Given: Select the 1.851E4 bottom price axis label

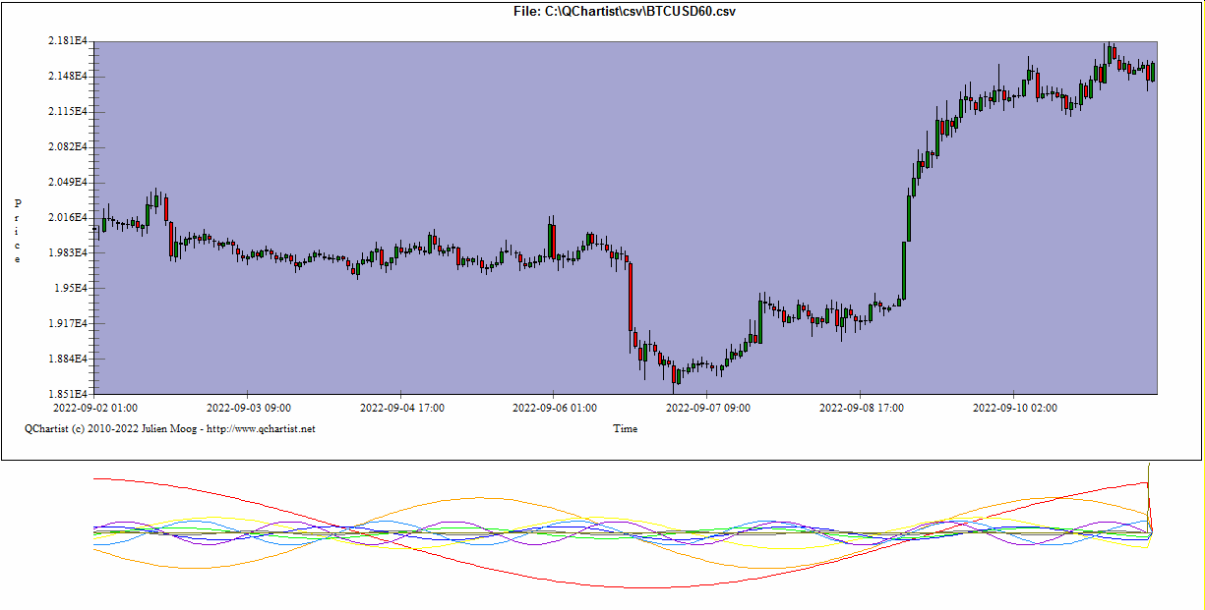Looking at the screenshot, I should click(x=68, y=394).
